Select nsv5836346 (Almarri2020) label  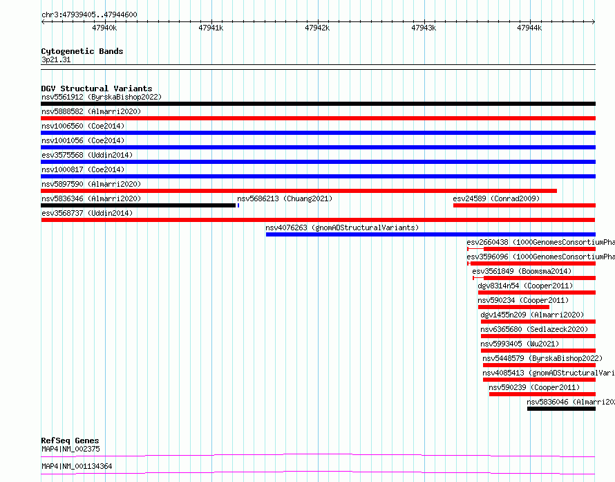click(x=91, y=198)
